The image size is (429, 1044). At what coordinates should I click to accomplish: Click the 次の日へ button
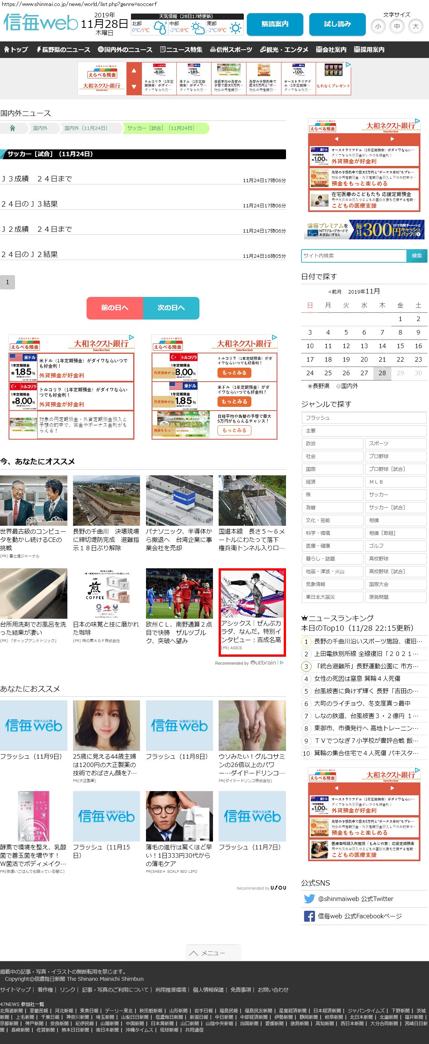171,308
